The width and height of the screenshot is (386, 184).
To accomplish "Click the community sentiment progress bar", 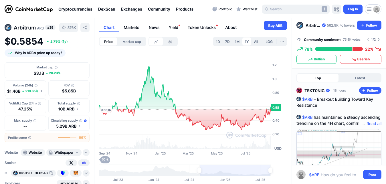I will click(339, 49).
